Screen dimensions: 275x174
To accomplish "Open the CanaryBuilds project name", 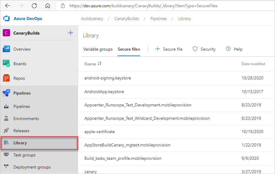I will (26, 33).
